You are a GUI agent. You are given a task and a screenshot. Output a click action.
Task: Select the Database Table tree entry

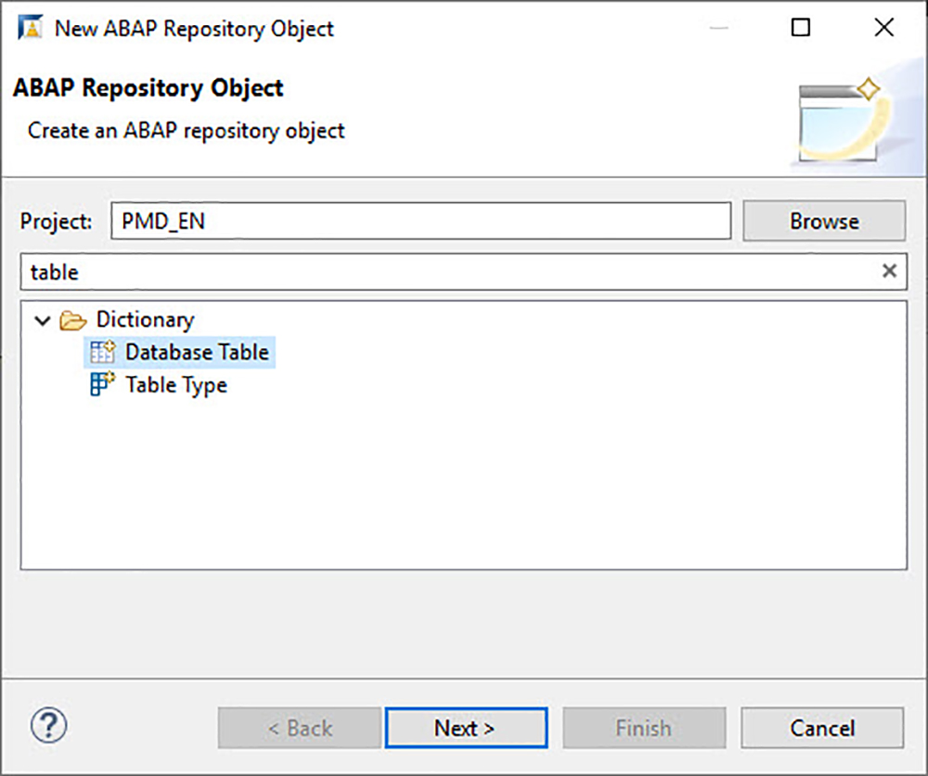click(195, 352)
